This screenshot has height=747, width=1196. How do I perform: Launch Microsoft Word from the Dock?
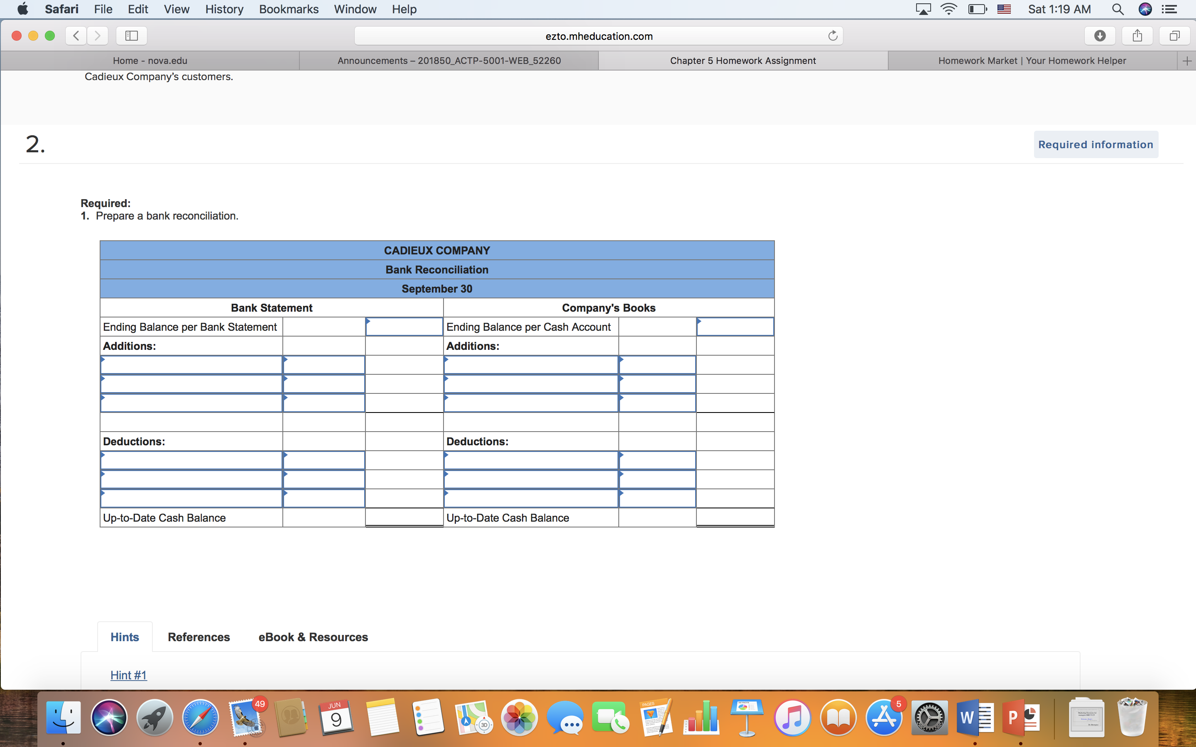(x=975, y=718)
